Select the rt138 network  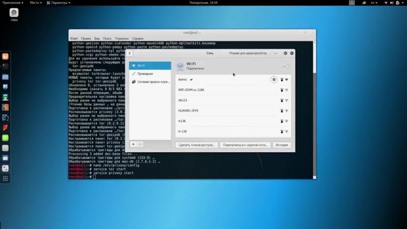[233, 121]
